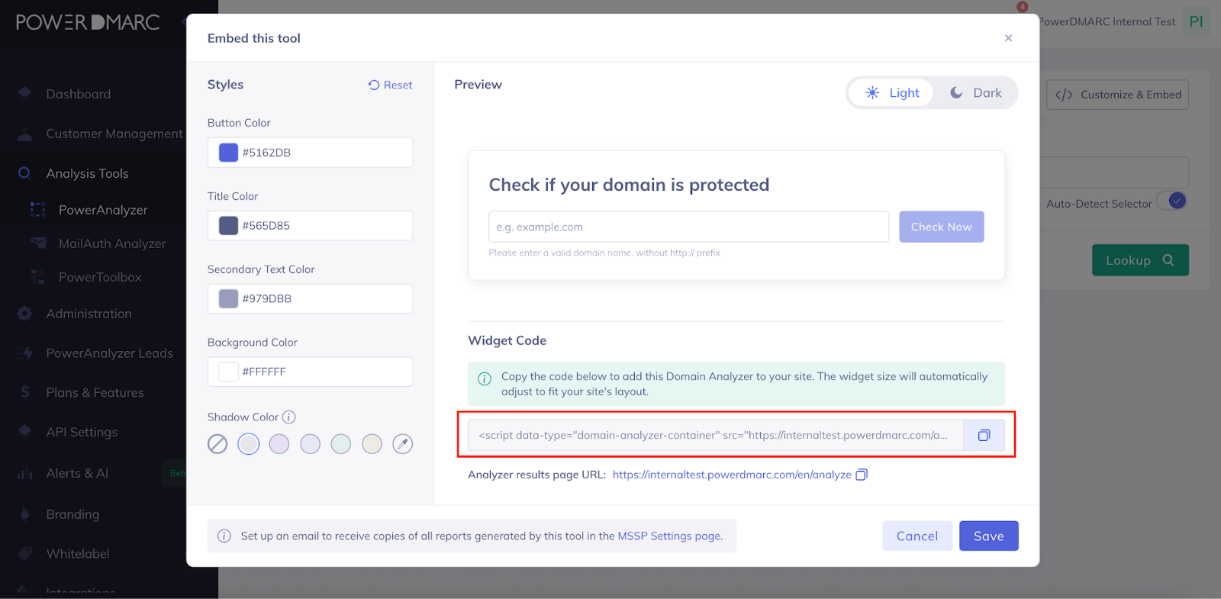Save the embed settings
1221x599 pixels.
point(988,536)
